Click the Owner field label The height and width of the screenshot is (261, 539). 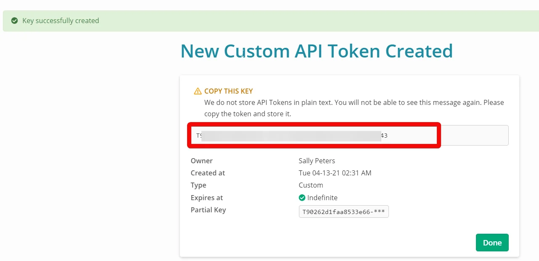[201, 161]
